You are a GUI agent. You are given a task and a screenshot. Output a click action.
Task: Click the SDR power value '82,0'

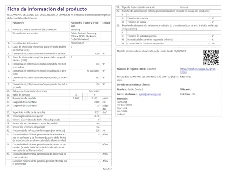click(x=97, y=53)
